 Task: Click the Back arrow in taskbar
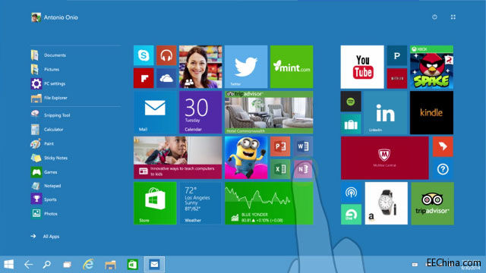[29, 265]
